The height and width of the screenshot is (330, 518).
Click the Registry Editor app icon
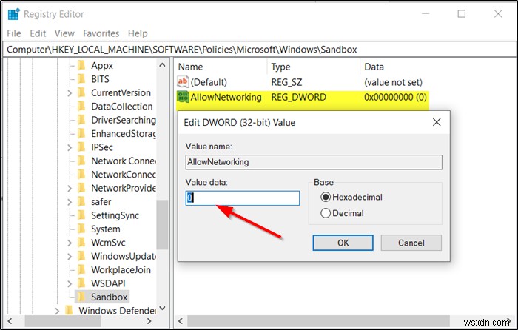click(x=13, y=14)
